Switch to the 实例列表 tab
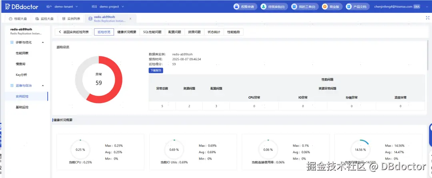 (71, 19)
